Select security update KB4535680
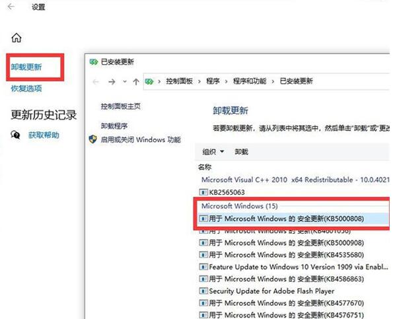The image size is (393, 319). (286, 255)
